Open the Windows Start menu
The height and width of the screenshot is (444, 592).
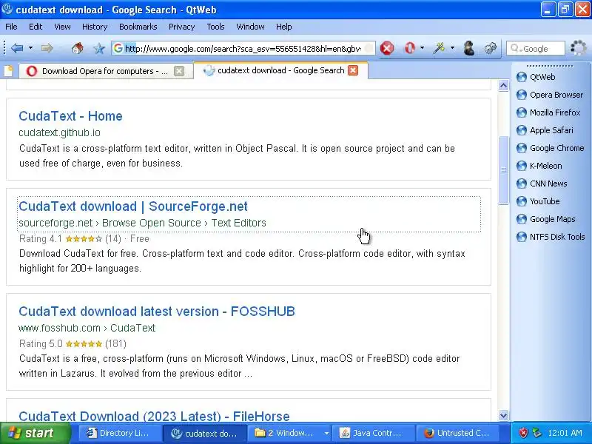point(35,433)
